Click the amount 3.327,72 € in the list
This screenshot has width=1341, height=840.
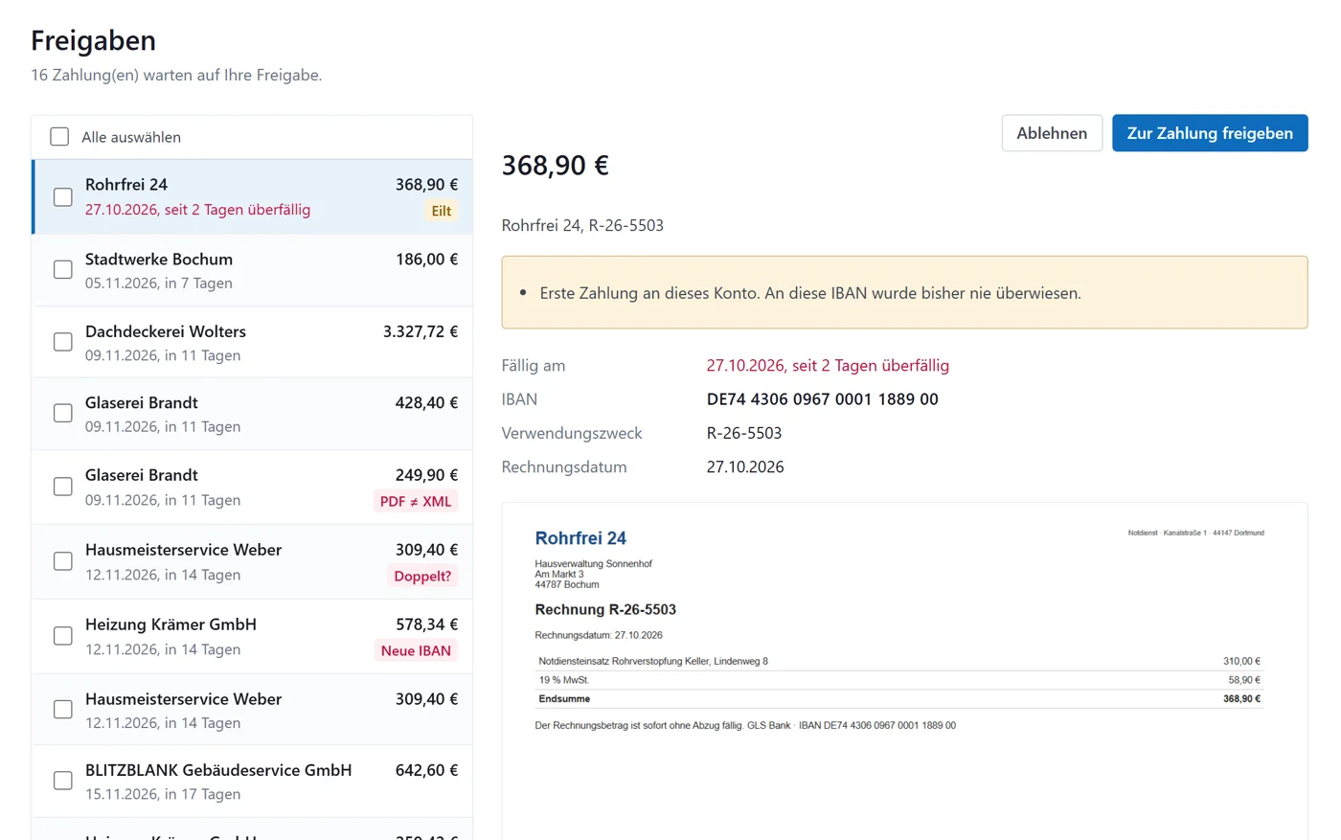pos(420,331)
